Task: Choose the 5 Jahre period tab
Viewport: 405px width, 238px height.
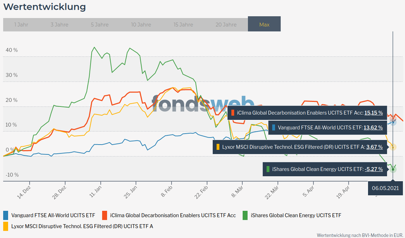Action: (100, 24)
